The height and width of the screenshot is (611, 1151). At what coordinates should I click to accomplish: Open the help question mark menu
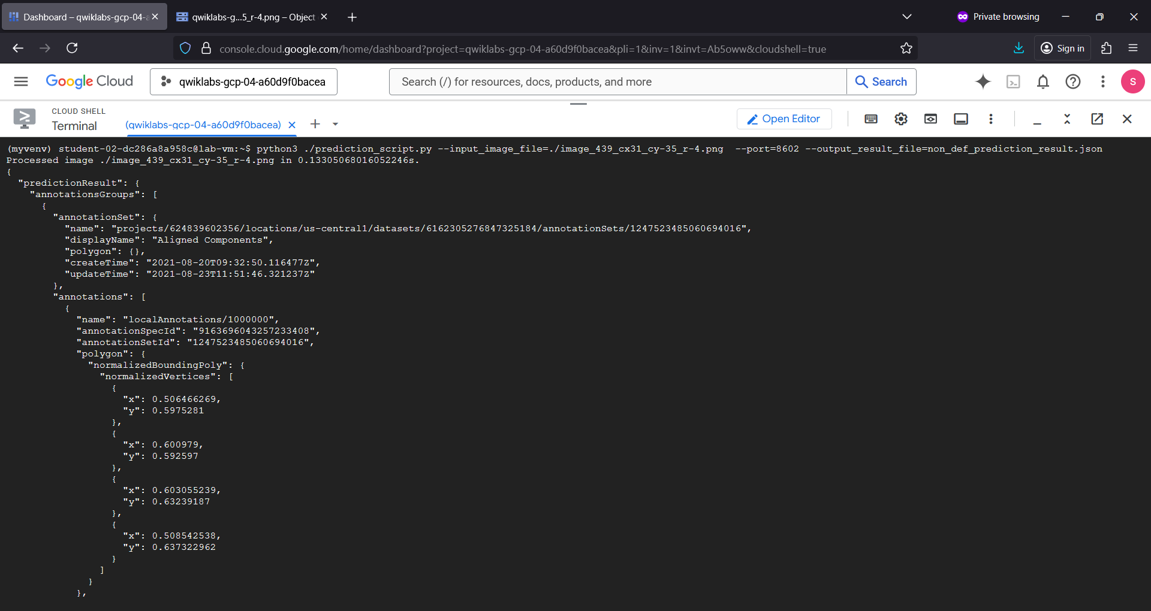[1073, 81]
